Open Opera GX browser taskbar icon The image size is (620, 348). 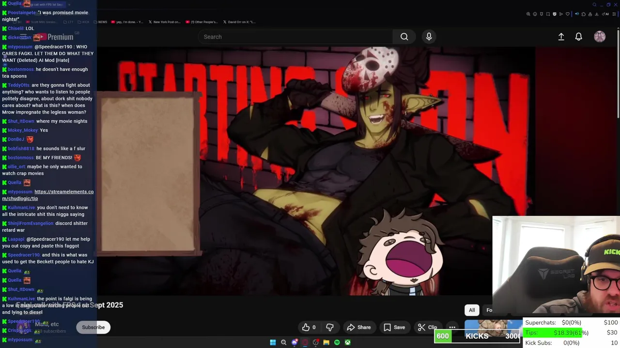305,342
